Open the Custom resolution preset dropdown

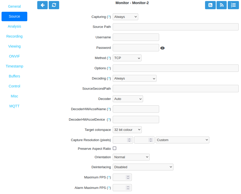pos(182,140)
